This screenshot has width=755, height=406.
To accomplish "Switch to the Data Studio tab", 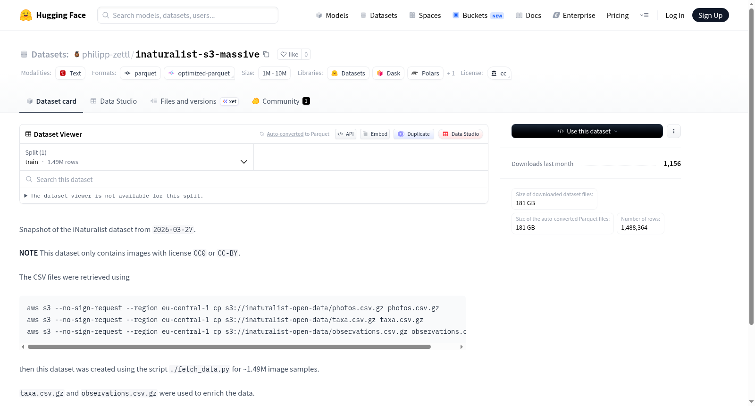I will coord(114,101).
